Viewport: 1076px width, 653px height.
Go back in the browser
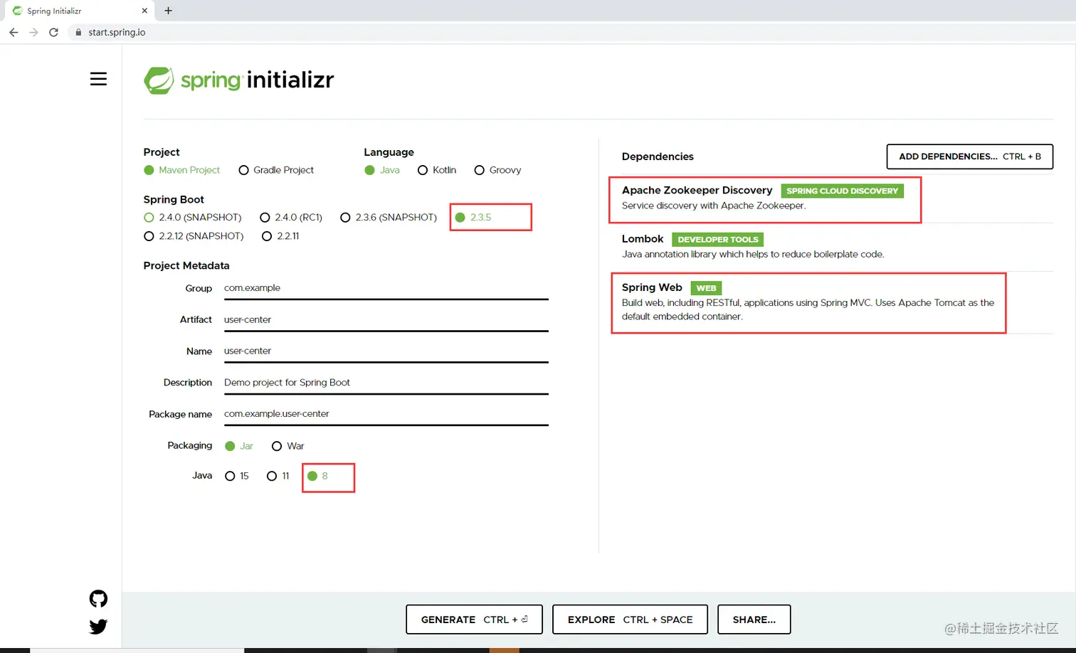pos(14,32)
